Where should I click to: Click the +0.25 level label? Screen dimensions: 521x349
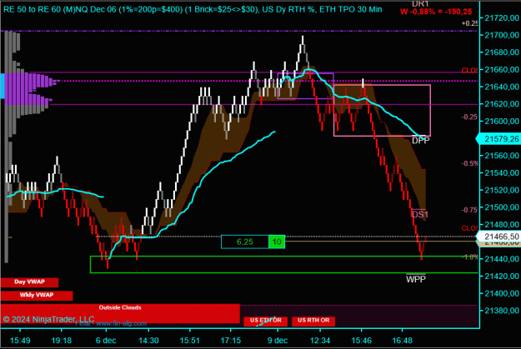click(470, 23)
